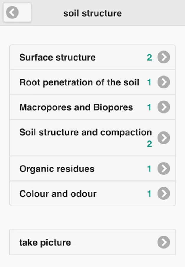Select Macropores and Biopores entry
The height and width of the screenshot is (267, 185).
[x=76, y=107]
